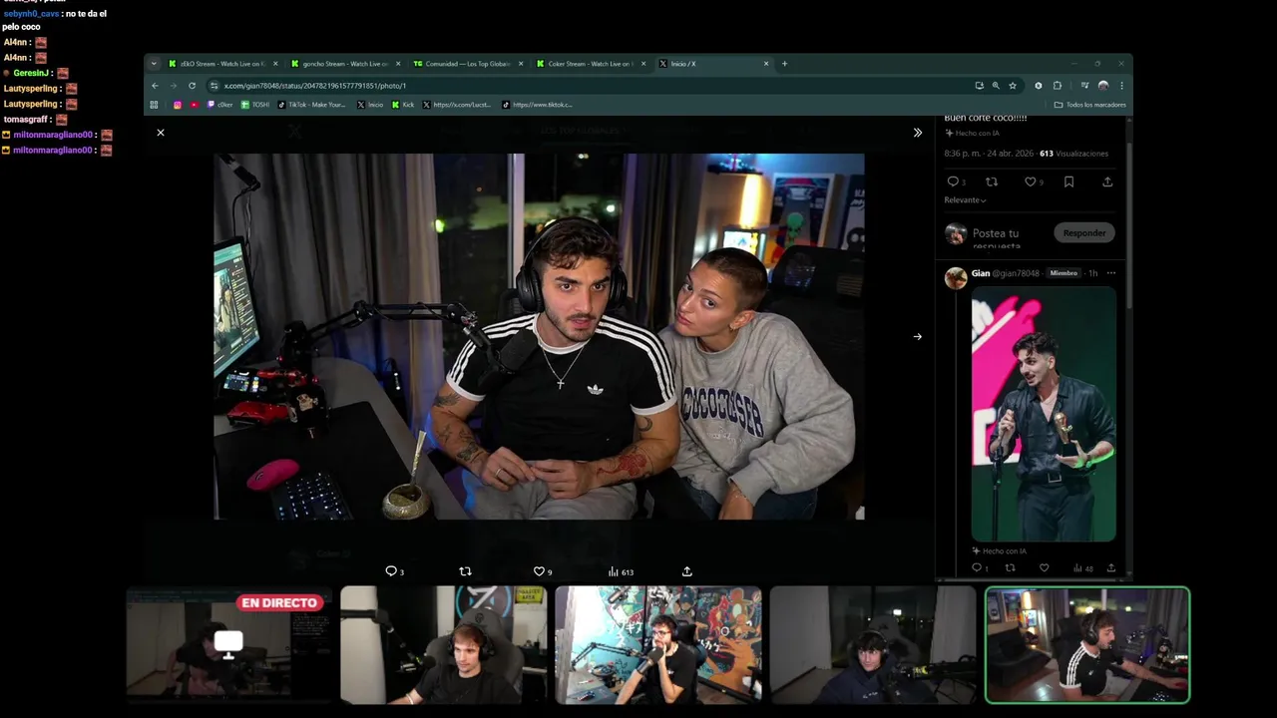
Task: Open the Inicio X bookmark
Action: 370,105
